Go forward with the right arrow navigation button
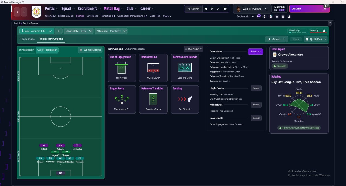The image size is (346, 186). click(x=24, y=12)
